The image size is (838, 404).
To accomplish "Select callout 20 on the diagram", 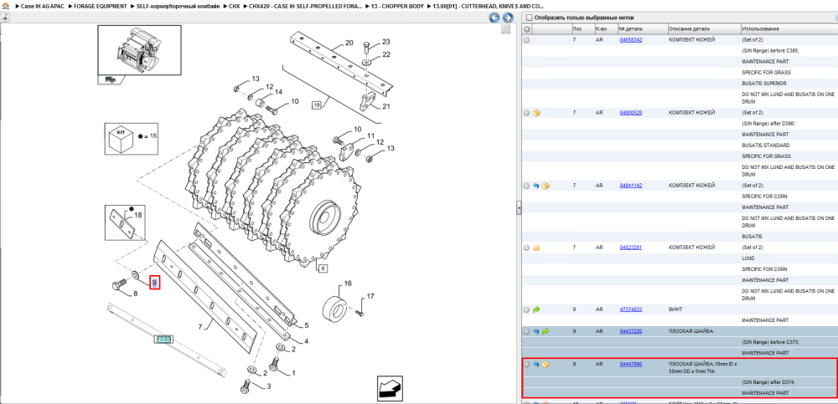I will tap(349, 43).
